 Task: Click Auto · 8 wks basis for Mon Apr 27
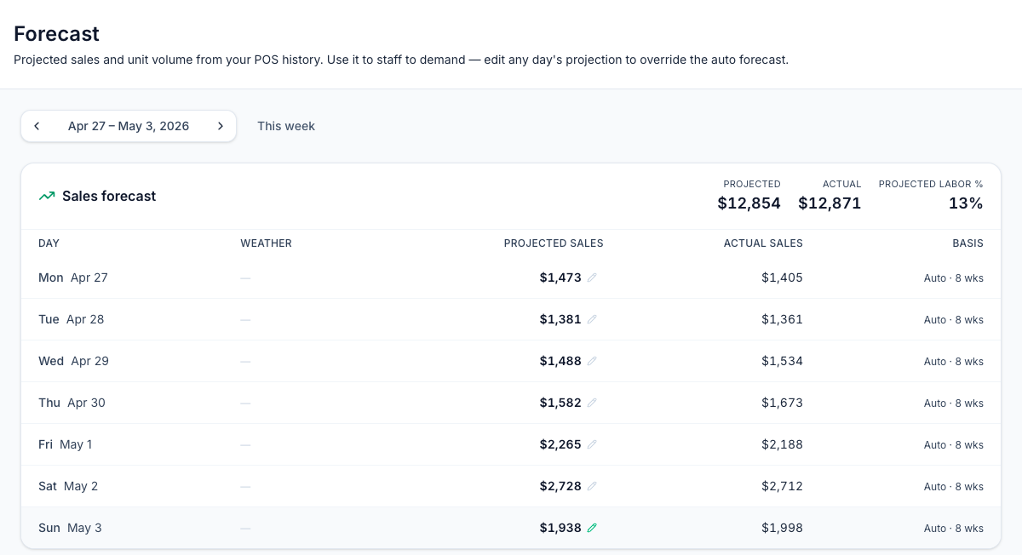point(954,278)
